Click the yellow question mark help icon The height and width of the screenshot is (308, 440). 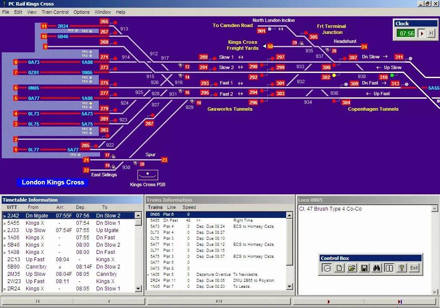(x=402, y=268)
